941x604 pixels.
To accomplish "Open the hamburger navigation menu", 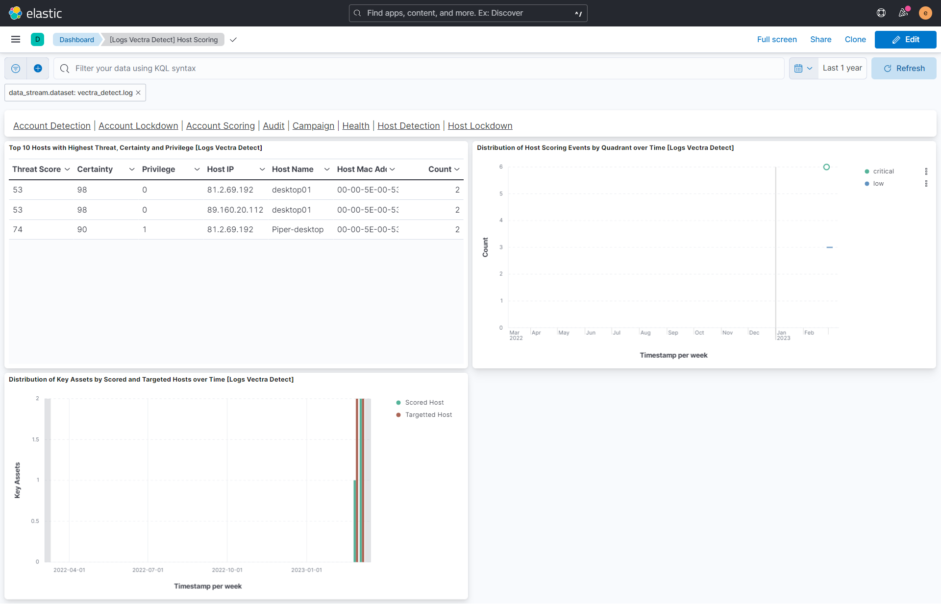I will [16, 40].
